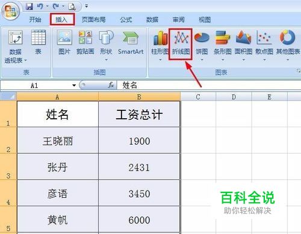
Task: Click the select-all corner of the grid
Action: pos(8,96)
